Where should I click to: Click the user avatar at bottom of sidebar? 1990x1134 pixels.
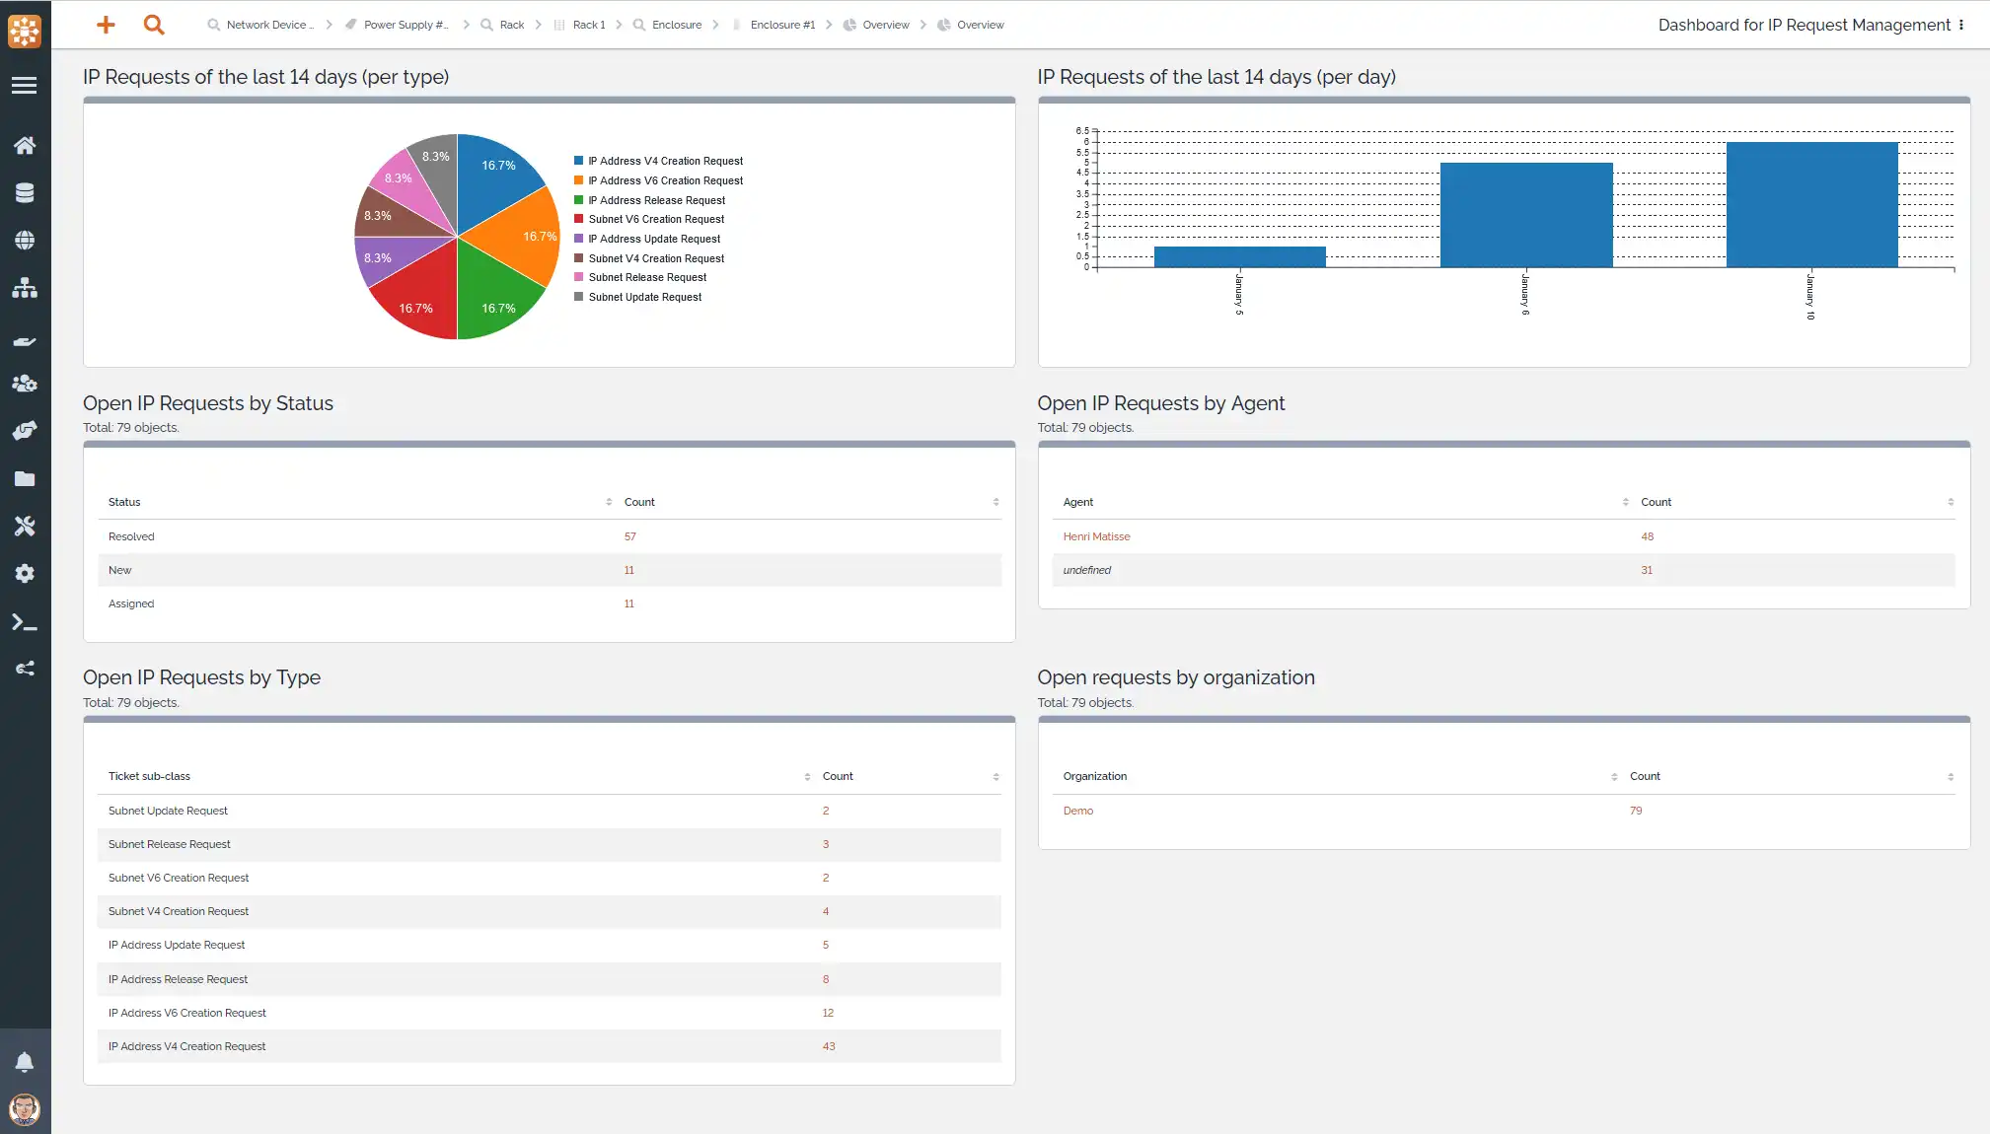pyautogui.click(x=25, y=1108)
